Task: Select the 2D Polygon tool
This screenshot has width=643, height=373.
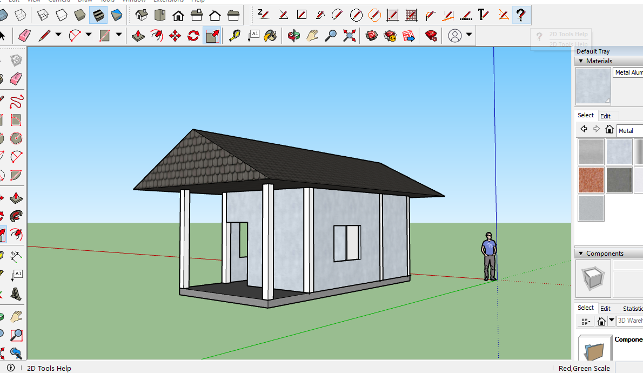Action: (x=374, y=15)
